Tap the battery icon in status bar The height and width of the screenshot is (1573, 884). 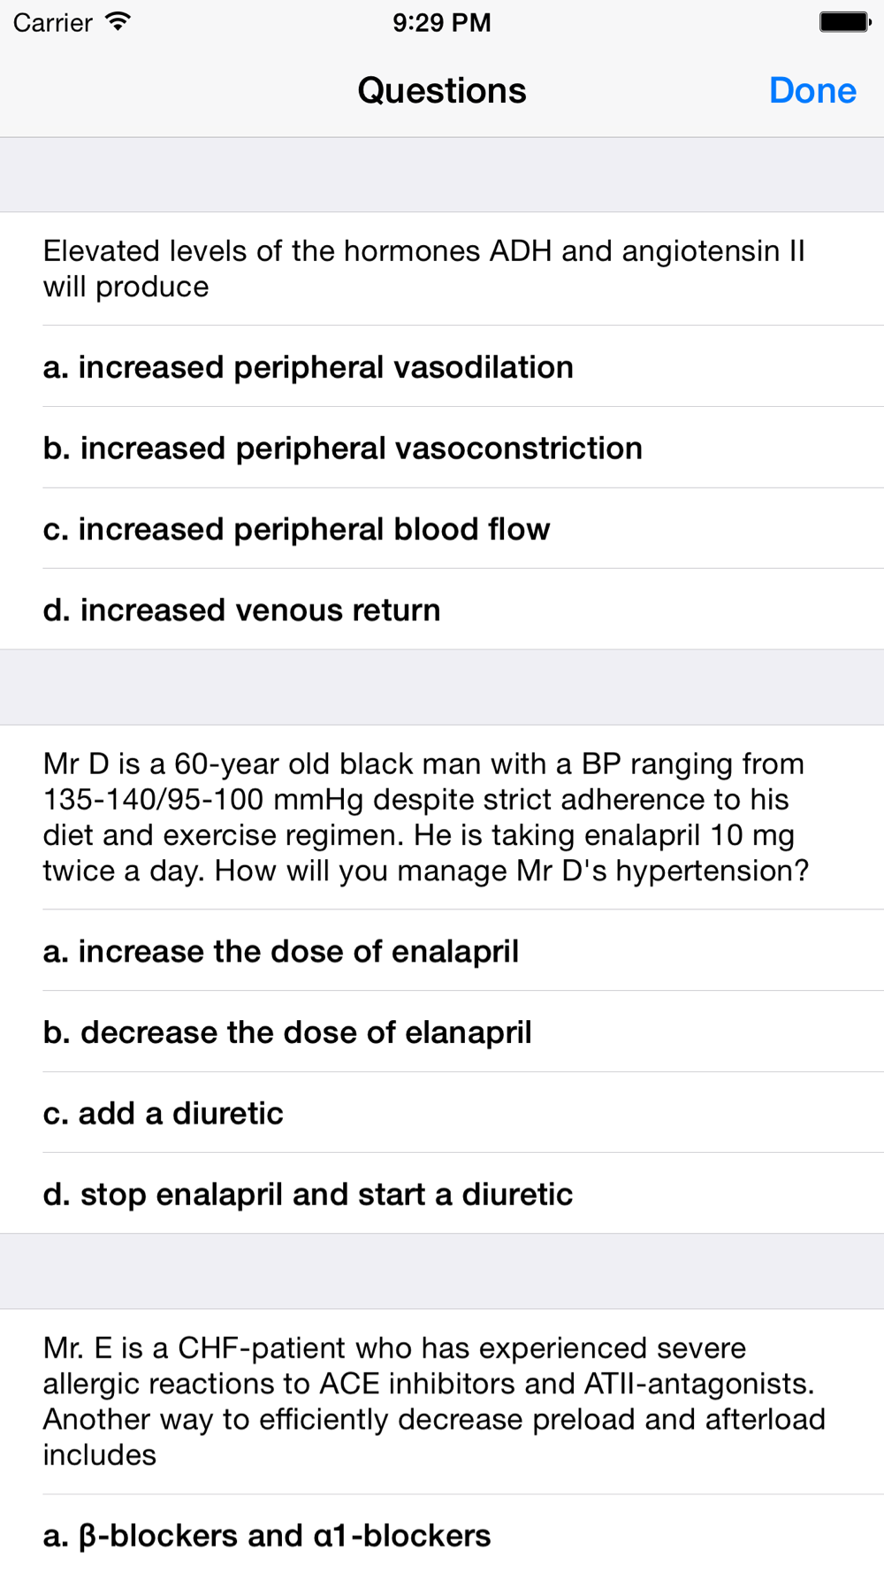point(845,22)
